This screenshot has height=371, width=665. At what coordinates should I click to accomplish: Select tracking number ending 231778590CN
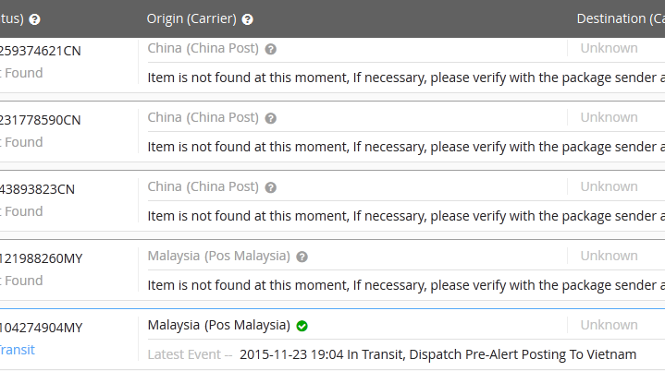point(41,120)
